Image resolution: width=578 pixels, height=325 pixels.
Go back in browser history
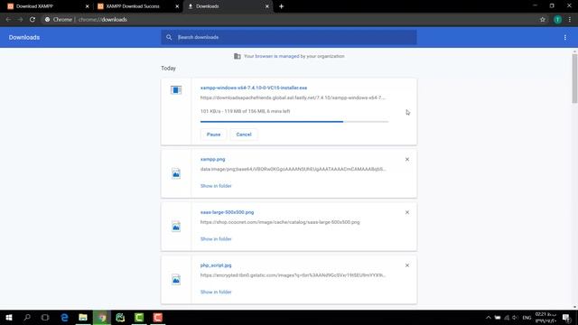8,20
